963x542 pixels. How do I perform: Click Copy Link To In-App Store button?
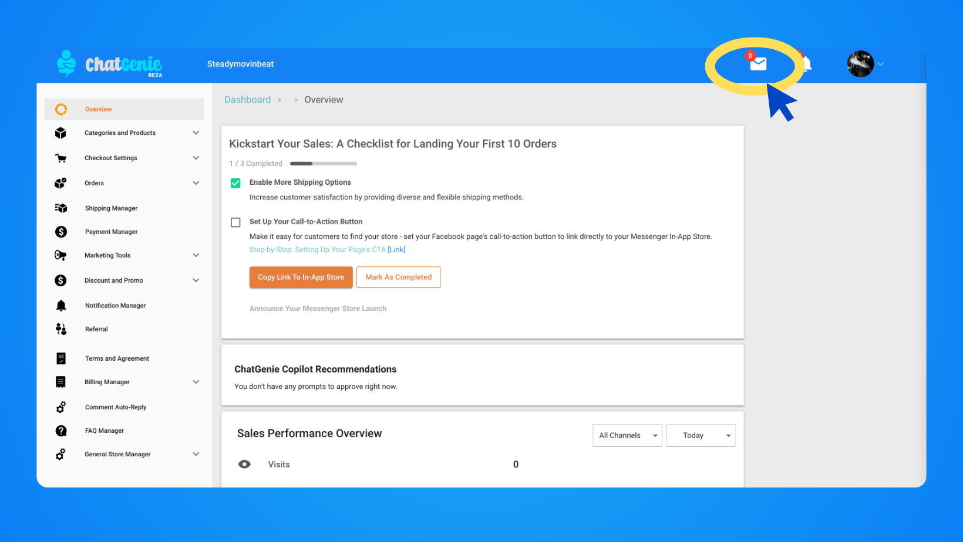pyautogui.click(x=301, y=277)
